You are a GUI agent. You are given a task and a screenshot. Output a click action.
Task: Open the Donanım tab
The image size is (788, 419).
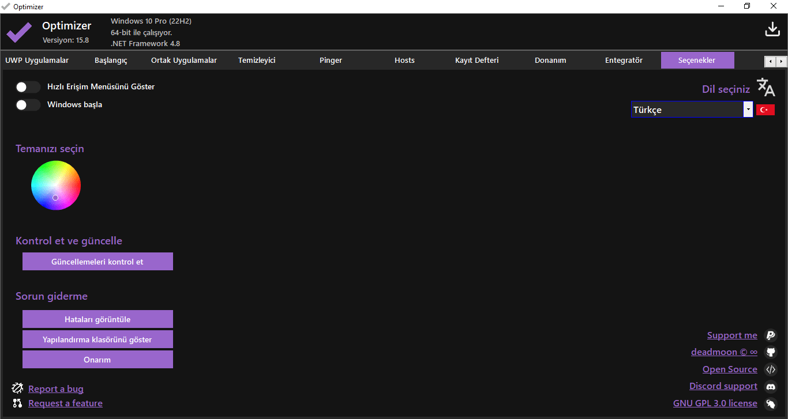pos(550,60)
